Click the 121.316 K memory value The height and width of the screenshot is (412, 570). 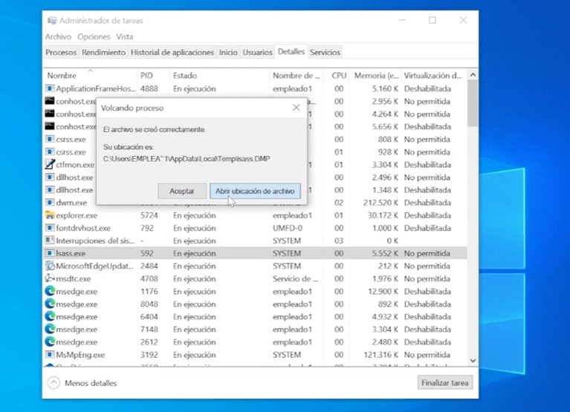(x=380, y=355)
